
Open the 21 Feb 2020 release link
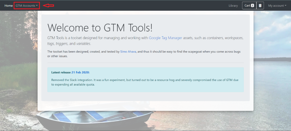pyautogui.click(x=80, y=73)
